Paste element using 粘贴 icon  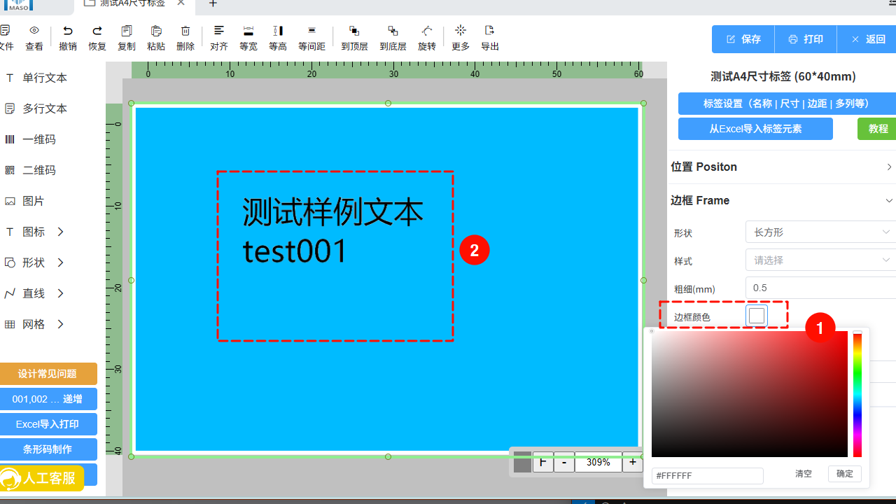tap(156, 31)
